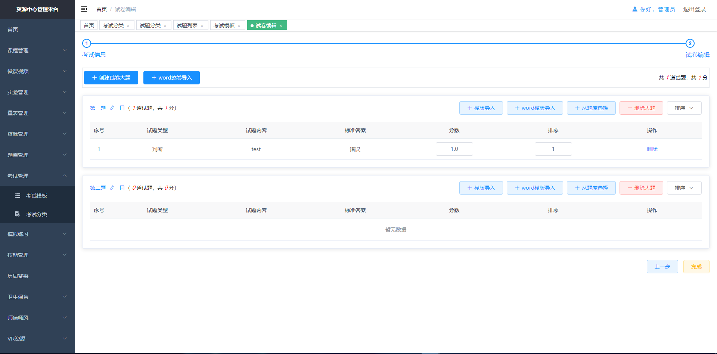The height and width of the screenshot is (354, 717).
Task: Open 历届赛事 in the sidebar
Action: coord(37,276)
